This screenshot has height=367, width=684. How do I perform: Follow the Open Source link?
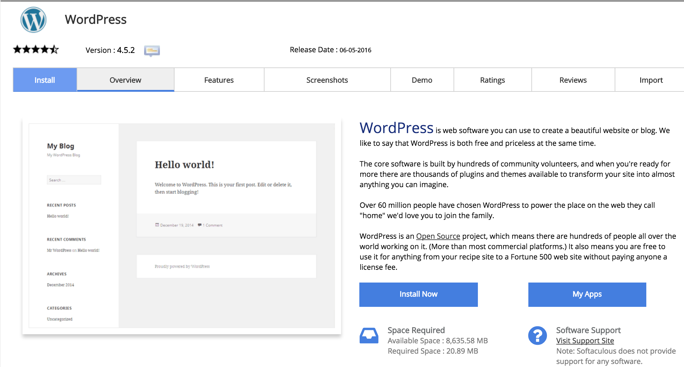click(438, 236)
